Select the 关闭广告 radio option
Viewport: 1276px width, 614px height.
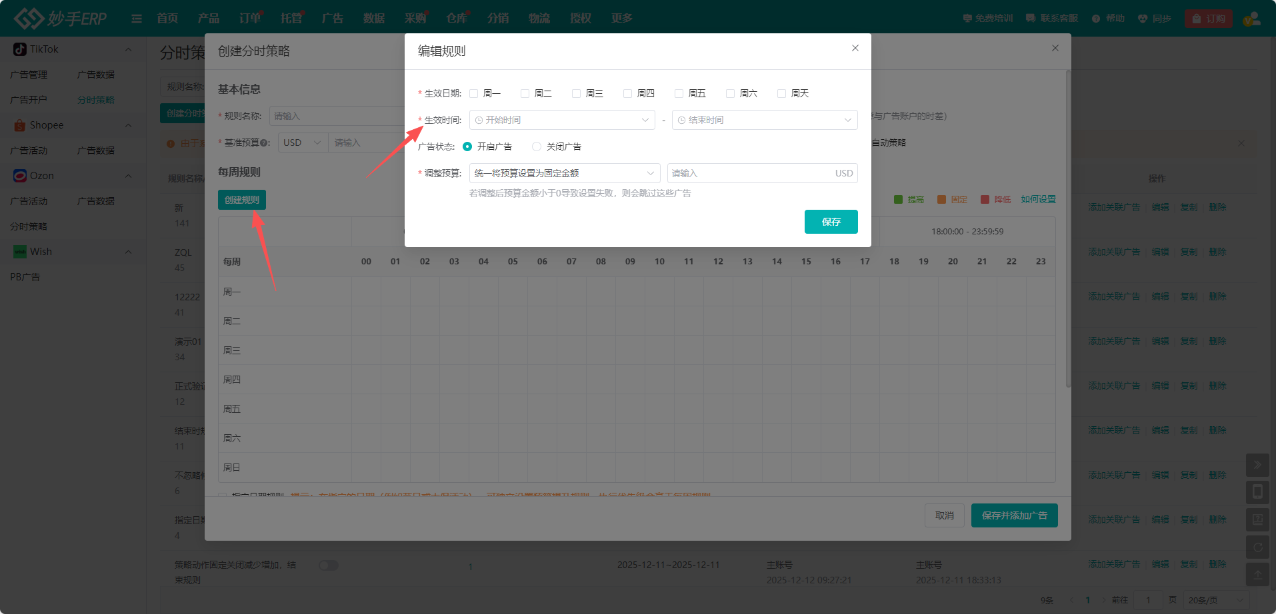click(x=537, y=147)
